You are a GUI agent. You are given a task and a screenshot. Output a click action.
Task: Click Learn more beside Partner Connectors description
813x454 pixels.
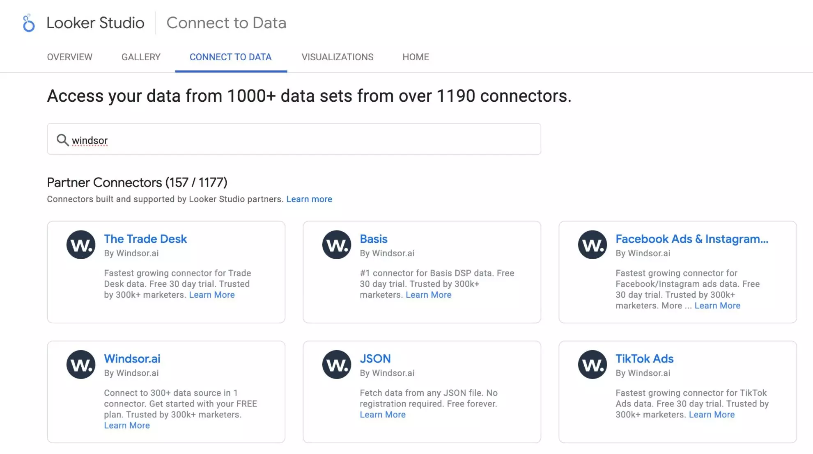coord(309,199)
